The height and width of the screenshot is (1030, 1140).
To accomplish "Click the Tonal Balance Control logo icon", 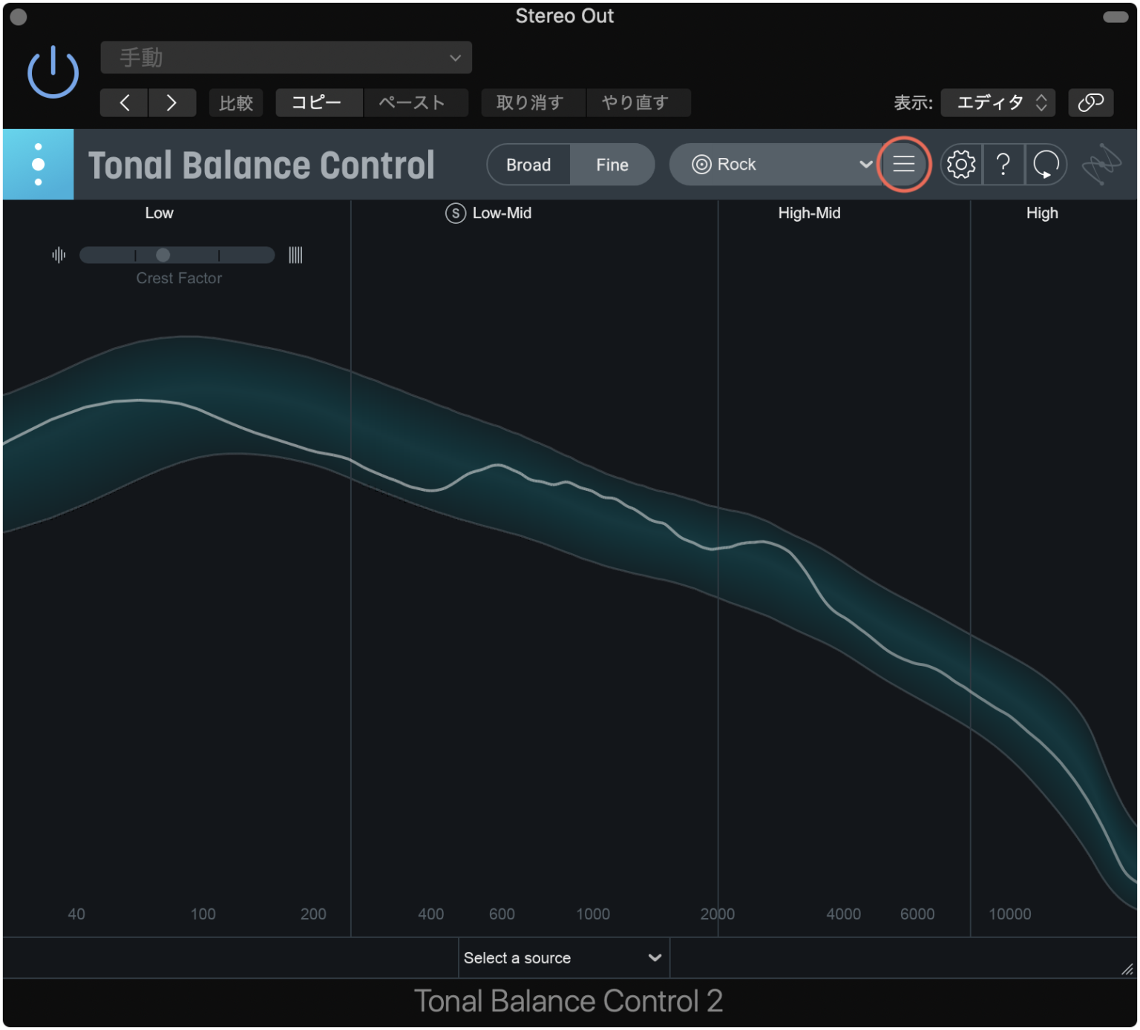I will tap(37, 165).
